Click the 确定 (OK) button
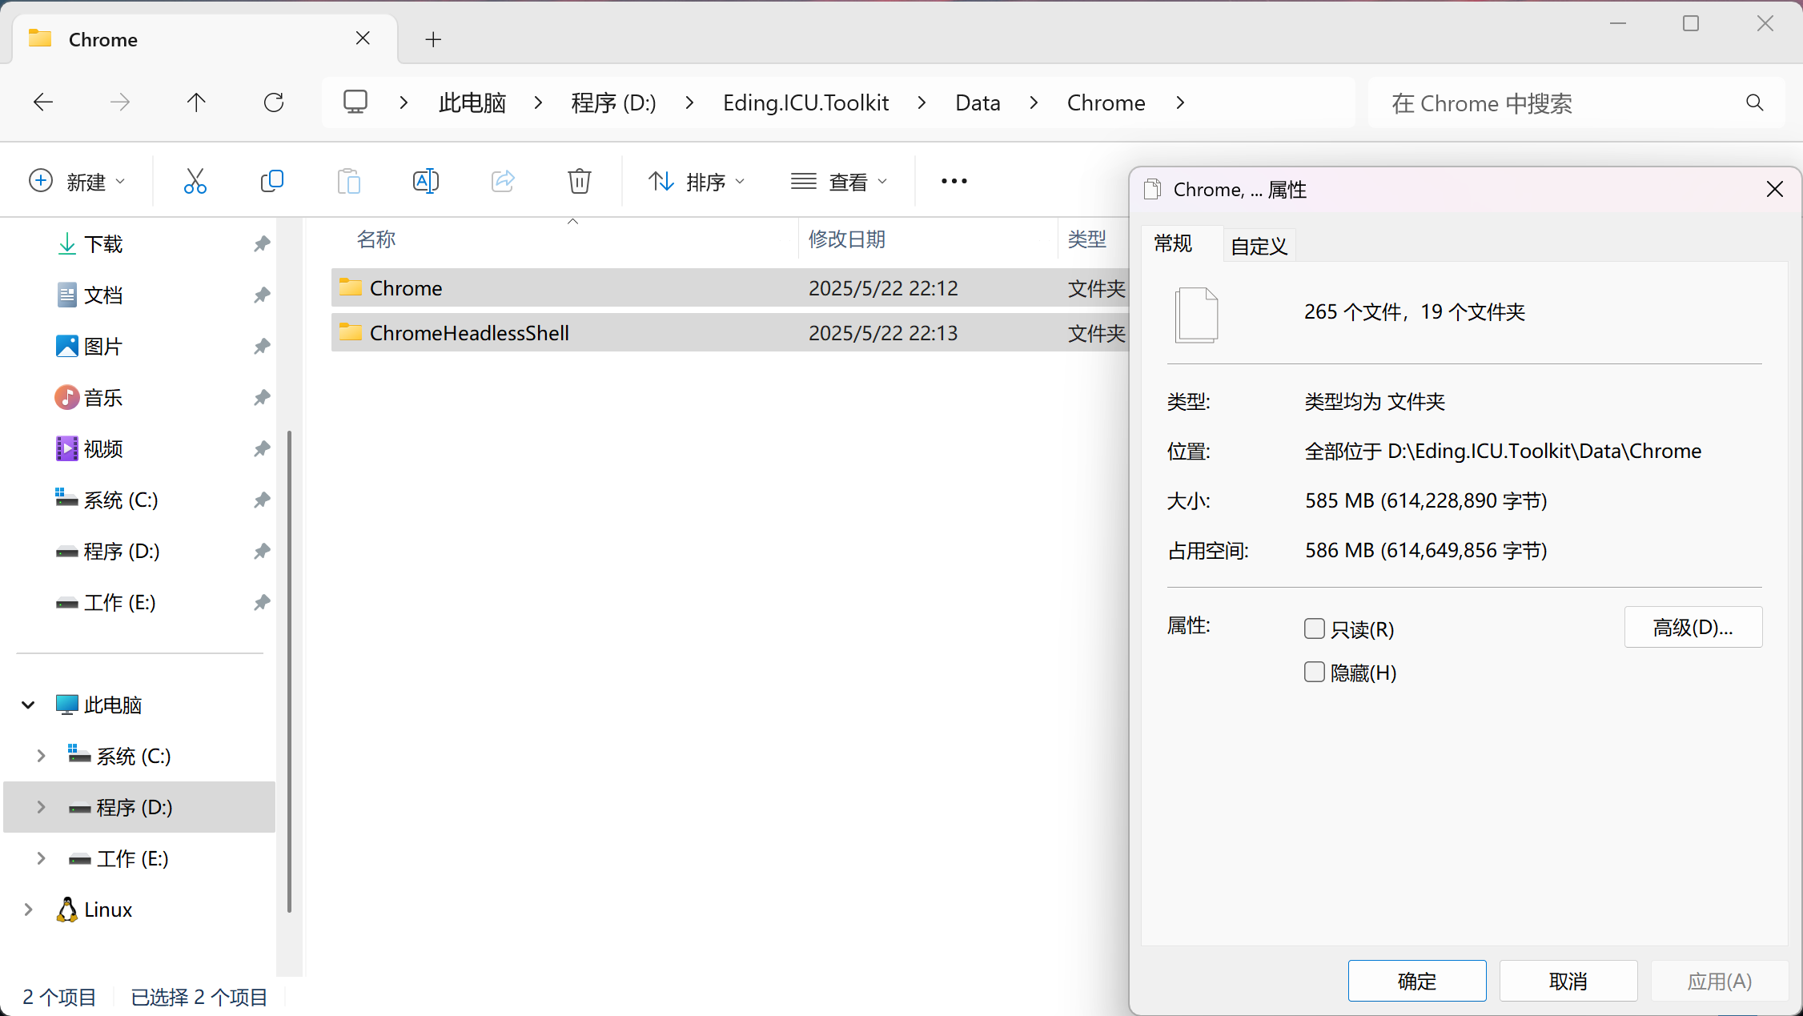Image resolution: width=1803 pixels, height=1016 pixels. tap(1417, 981)
